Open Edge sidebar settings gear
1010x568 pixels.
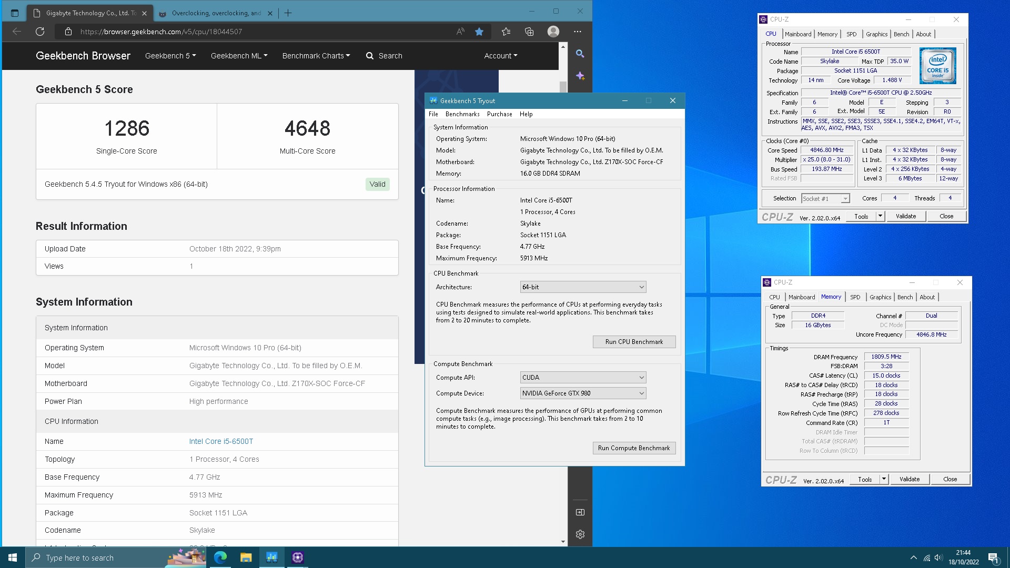pos(580,534)
